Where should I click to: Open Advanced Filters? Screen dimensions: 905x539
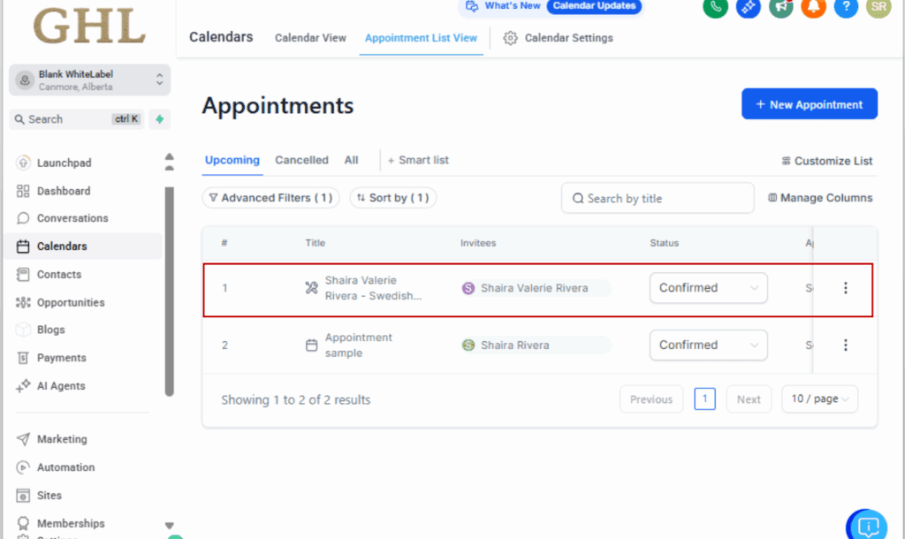[270, 198]
